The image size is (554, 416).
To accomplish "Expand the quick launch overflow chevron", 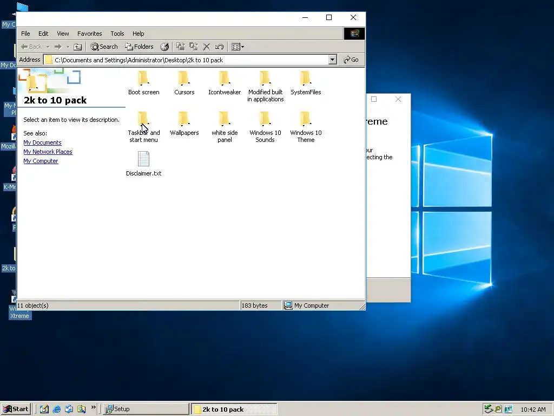I will pyautogui.click(x=93, y=407).
